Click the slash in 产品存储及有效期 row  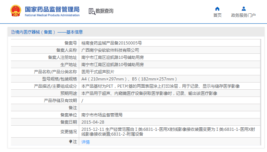click(82, 101)
